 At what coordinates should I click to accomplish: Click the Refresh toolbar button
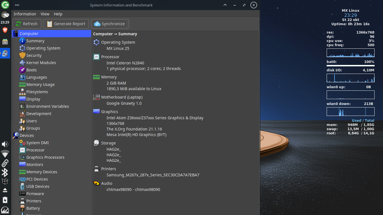pos(27,24)
